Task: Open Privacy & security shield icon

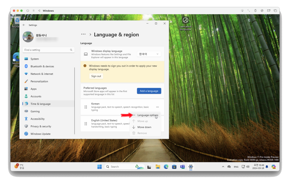Action: tap(26, 126)
